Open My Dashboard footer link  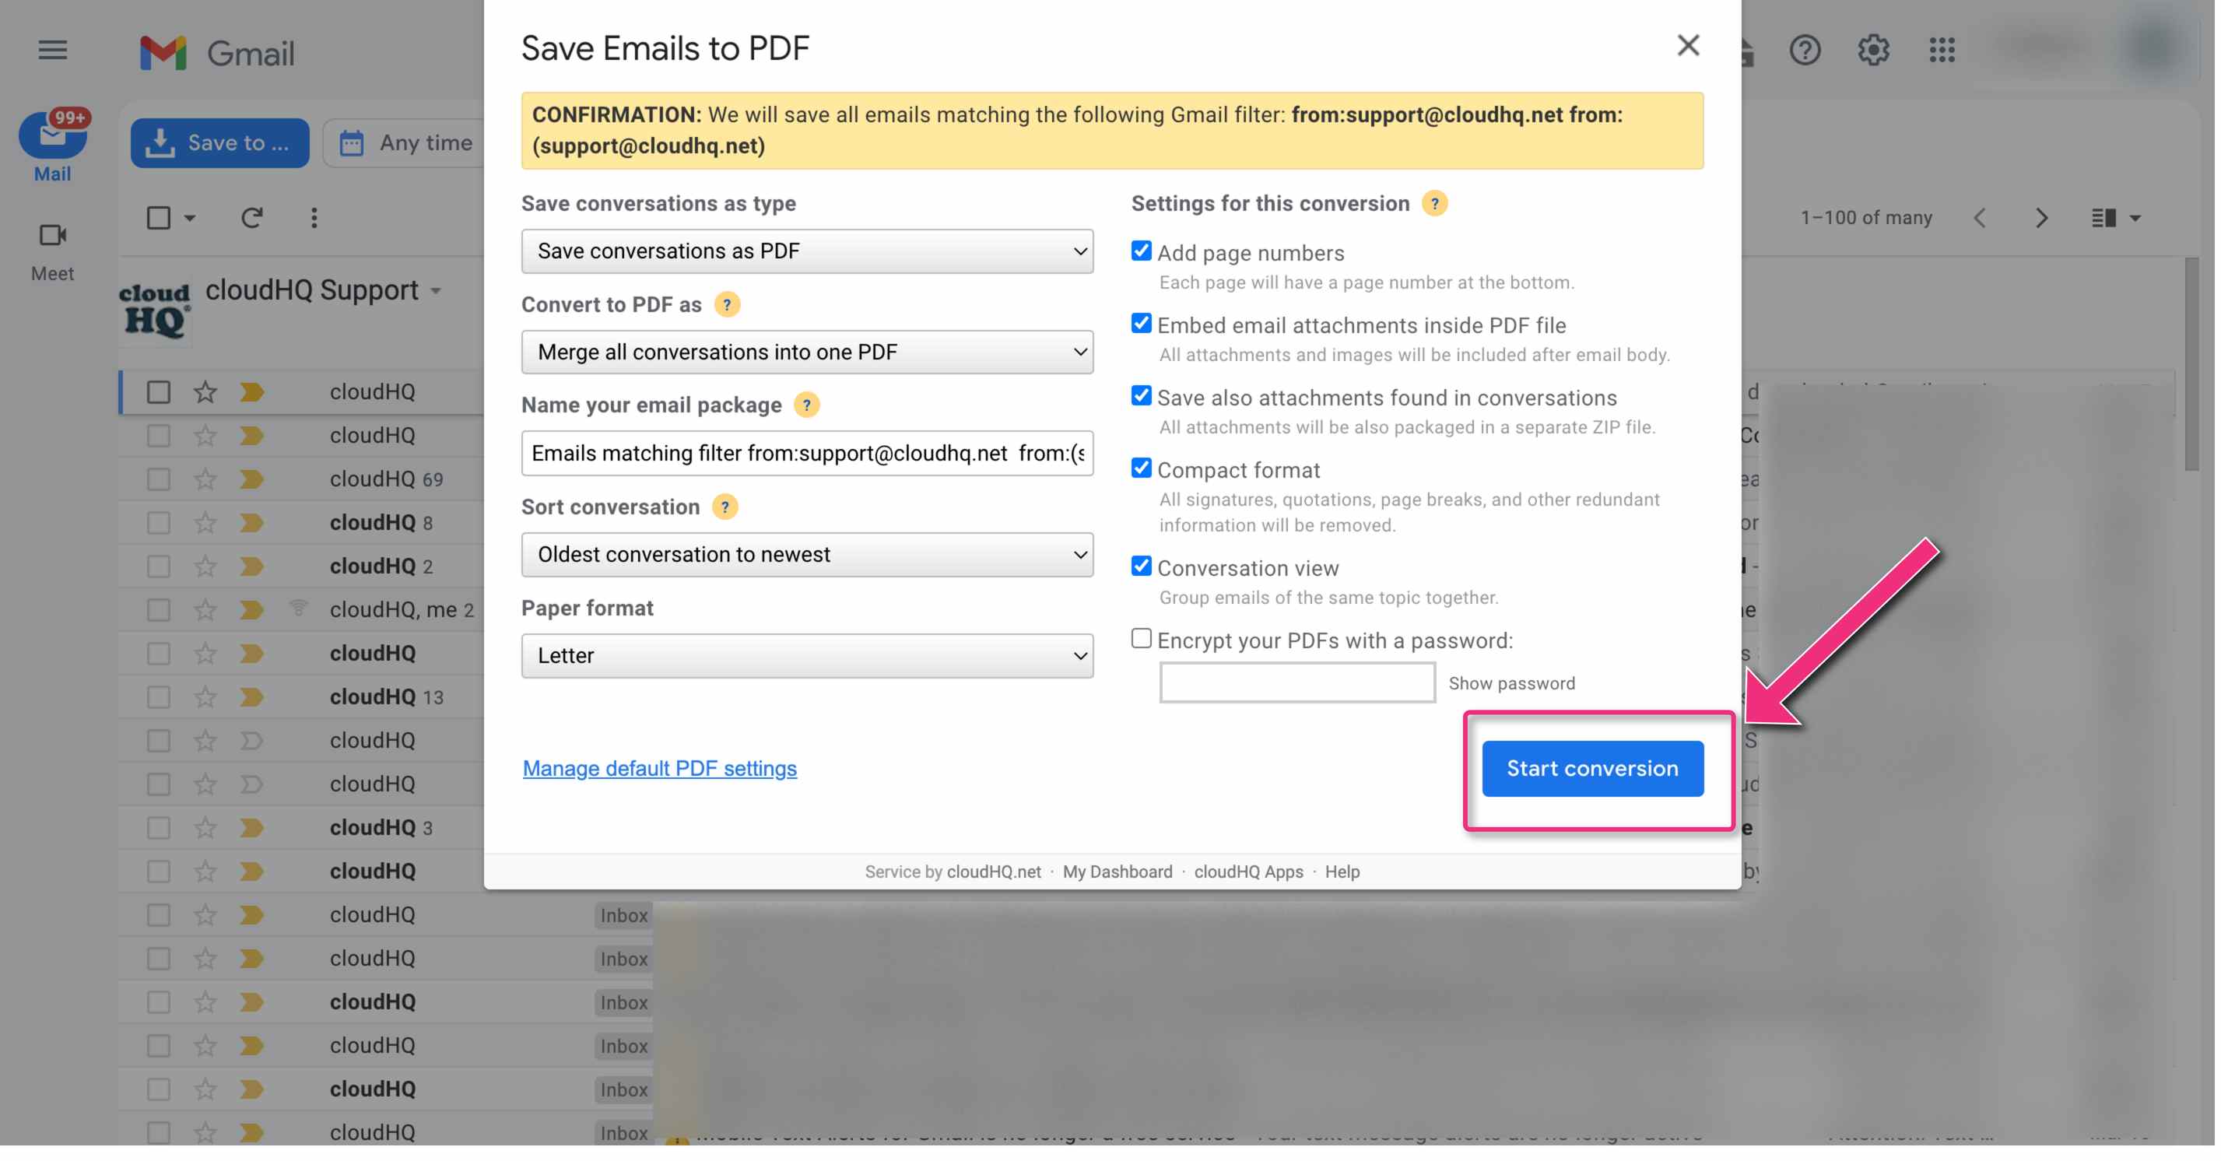click(x=1118, y=872)
